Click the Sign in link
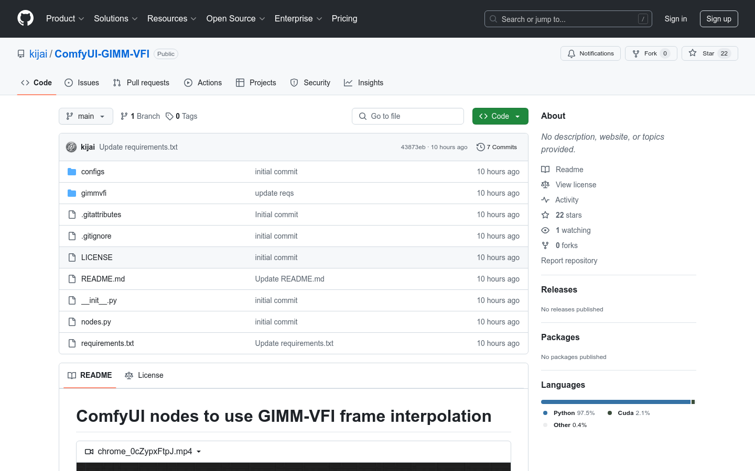Image resolution: width=755 pixels, height=471 pixels. [x=676, y=19]
